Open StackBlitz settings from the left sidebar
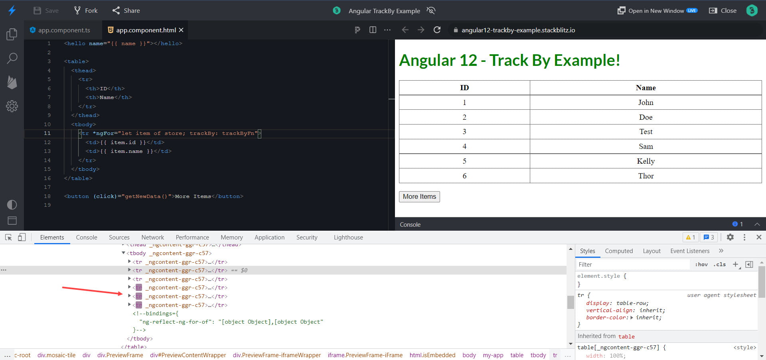 pyautogui.click(x=12, y=106)
